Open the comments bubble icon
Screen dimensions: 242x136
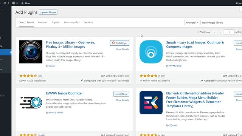tap(14, 3)
